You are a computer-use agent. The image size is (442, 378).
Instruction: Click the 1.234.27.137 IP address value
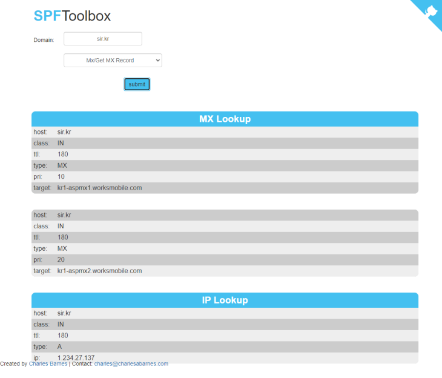pos(76,357)
